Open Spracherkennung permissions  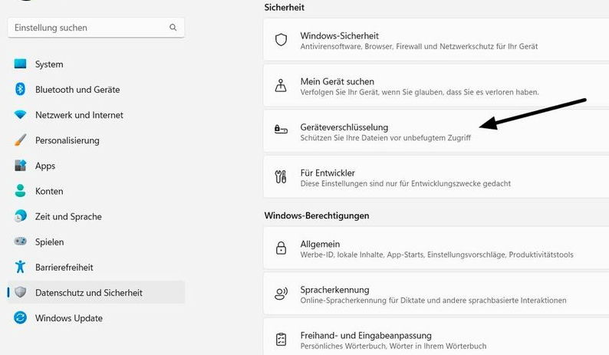[334, 290]
